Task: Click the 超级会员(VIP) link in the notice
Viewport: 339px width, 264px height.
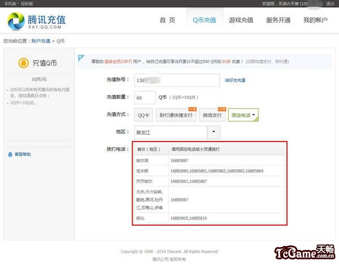Action: point(118,61)
